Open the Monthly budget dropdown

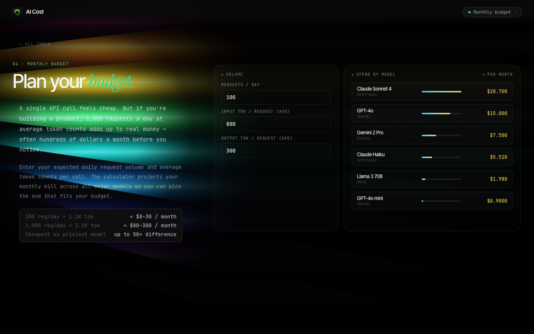pos(492,12)
